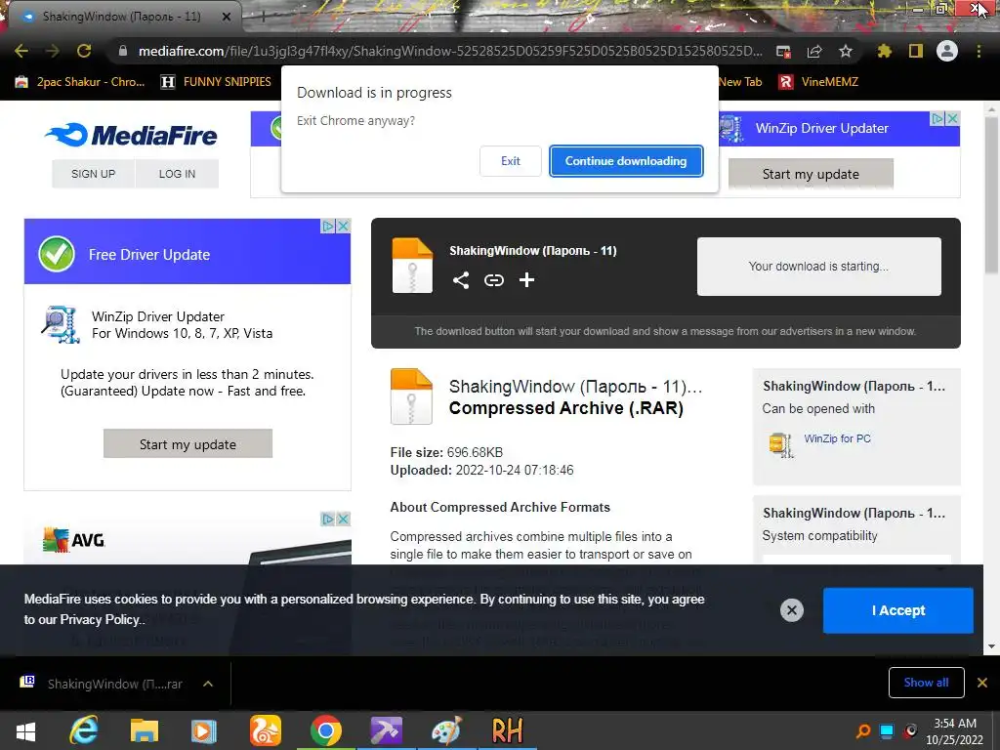Click LOG IN button
Image resolution: width=1000 pixels, height=750 pixels.
(x=178, y=174)
